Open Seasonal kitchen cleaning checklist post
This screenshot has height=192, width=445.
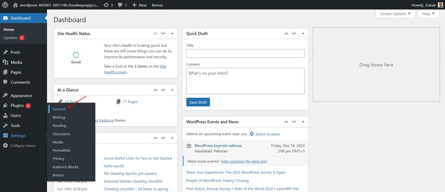[133, 181]
